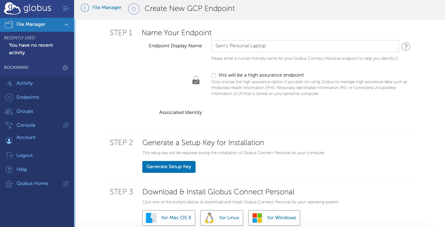Click back arrow circle icon in header
This screenshot has width=445, height=227.
(85, 8)
